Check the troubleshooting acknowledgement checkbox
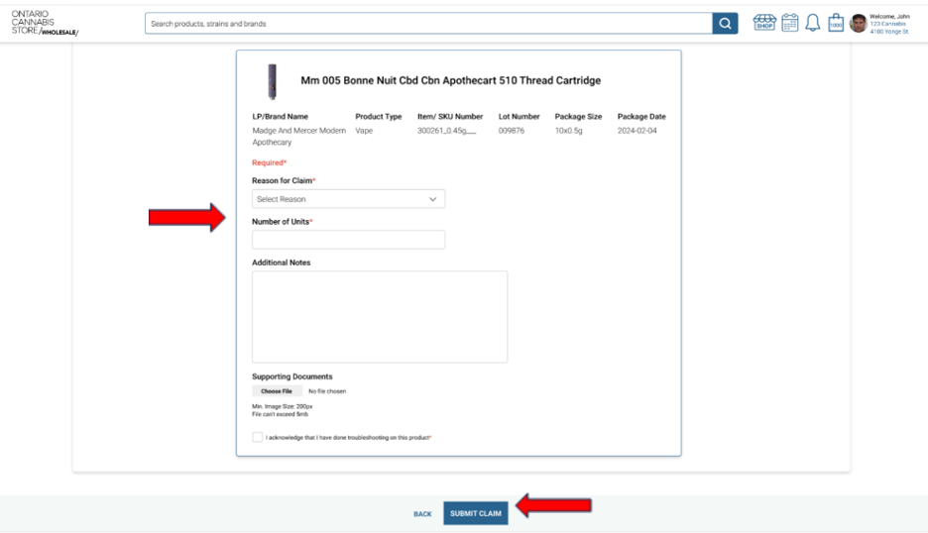This screenshot has width=928, height=533. coord(258,437)
